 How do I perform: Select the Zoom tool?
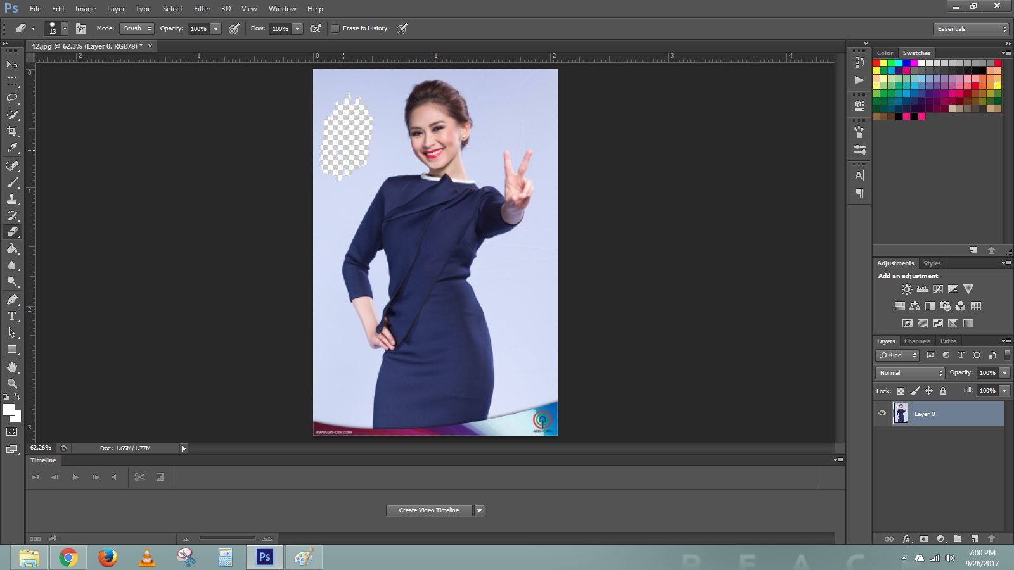click(12, 384)
